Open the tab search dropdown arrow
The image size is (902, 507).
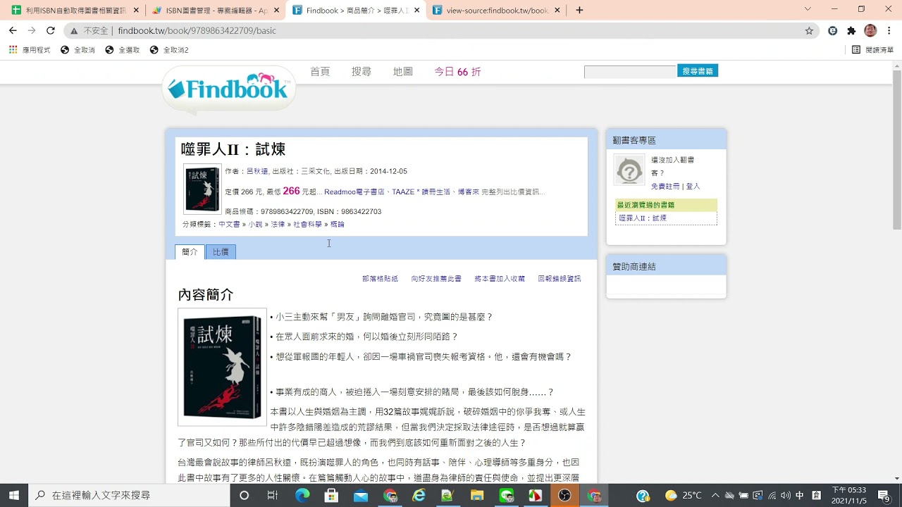(x=808, y=10)
